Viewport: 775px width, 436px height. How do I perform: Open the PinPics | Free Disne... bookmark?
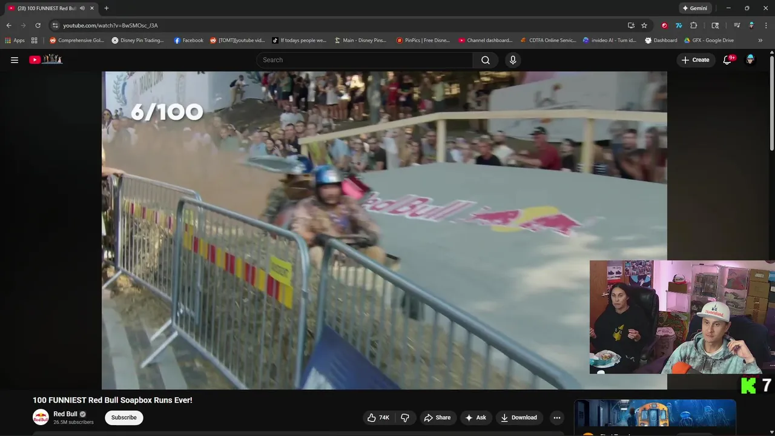pyautogui.click(x=423, y=41)
